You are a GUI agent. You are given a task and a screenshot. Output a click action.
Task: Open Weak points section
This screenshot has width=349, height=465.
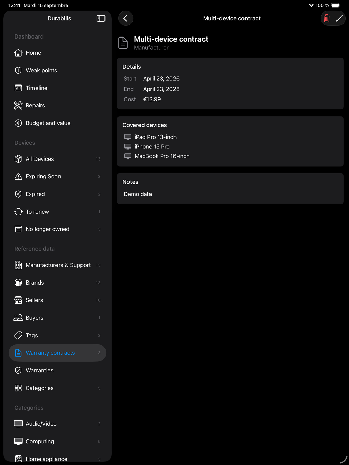57,70
